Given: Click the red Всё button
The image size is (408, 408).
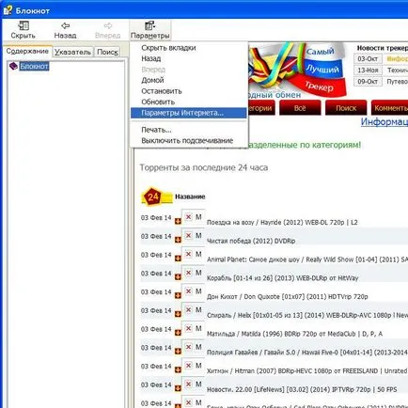Looking at the screenshot, I should tap(300, 108).
